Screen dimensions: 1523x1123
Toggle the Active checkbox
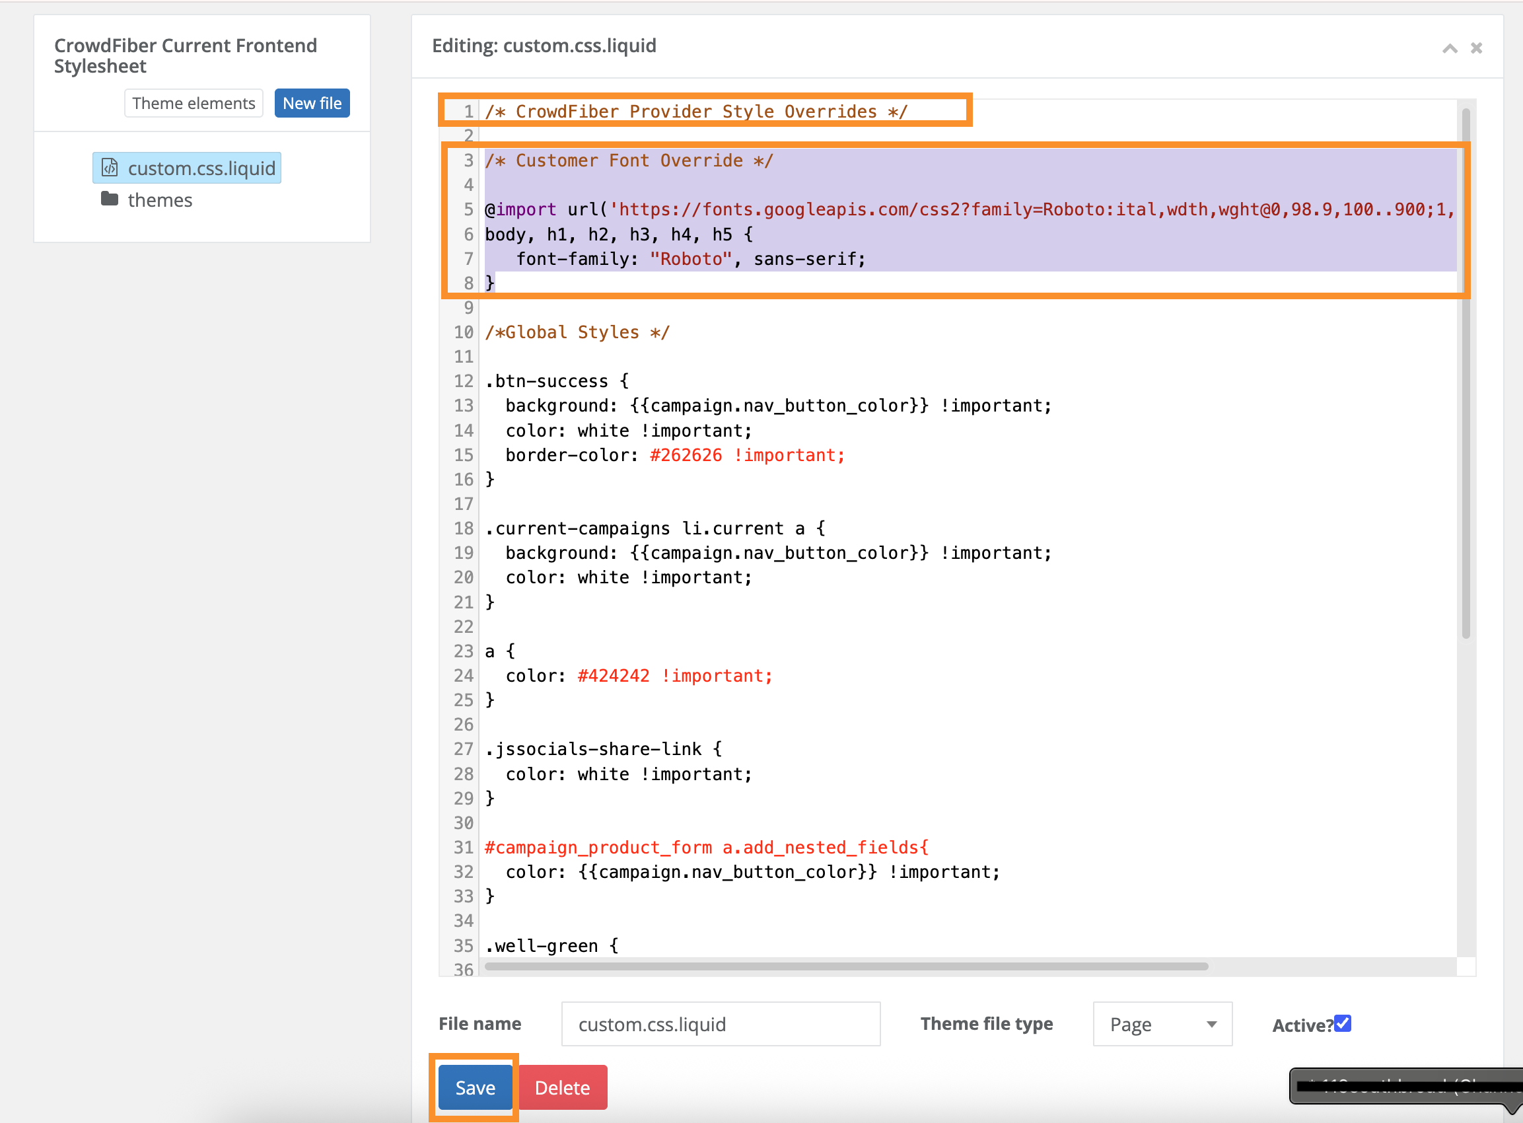point(1342,1023)
